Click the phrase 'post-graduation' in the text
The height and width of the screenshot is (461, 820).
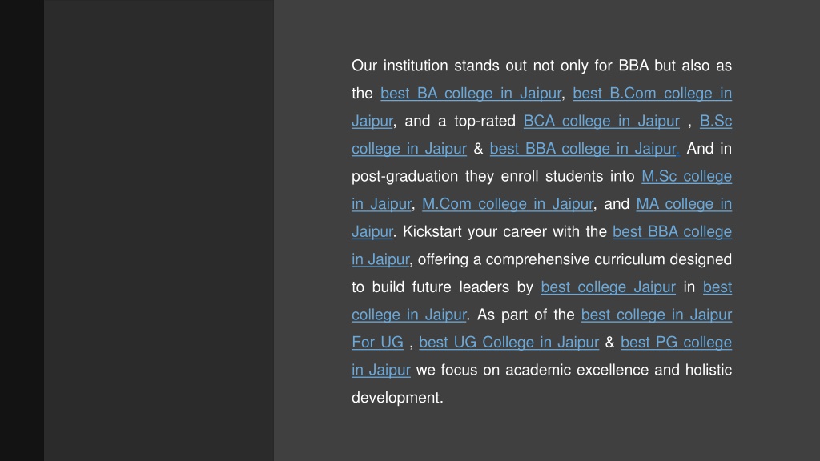[404, 177]
